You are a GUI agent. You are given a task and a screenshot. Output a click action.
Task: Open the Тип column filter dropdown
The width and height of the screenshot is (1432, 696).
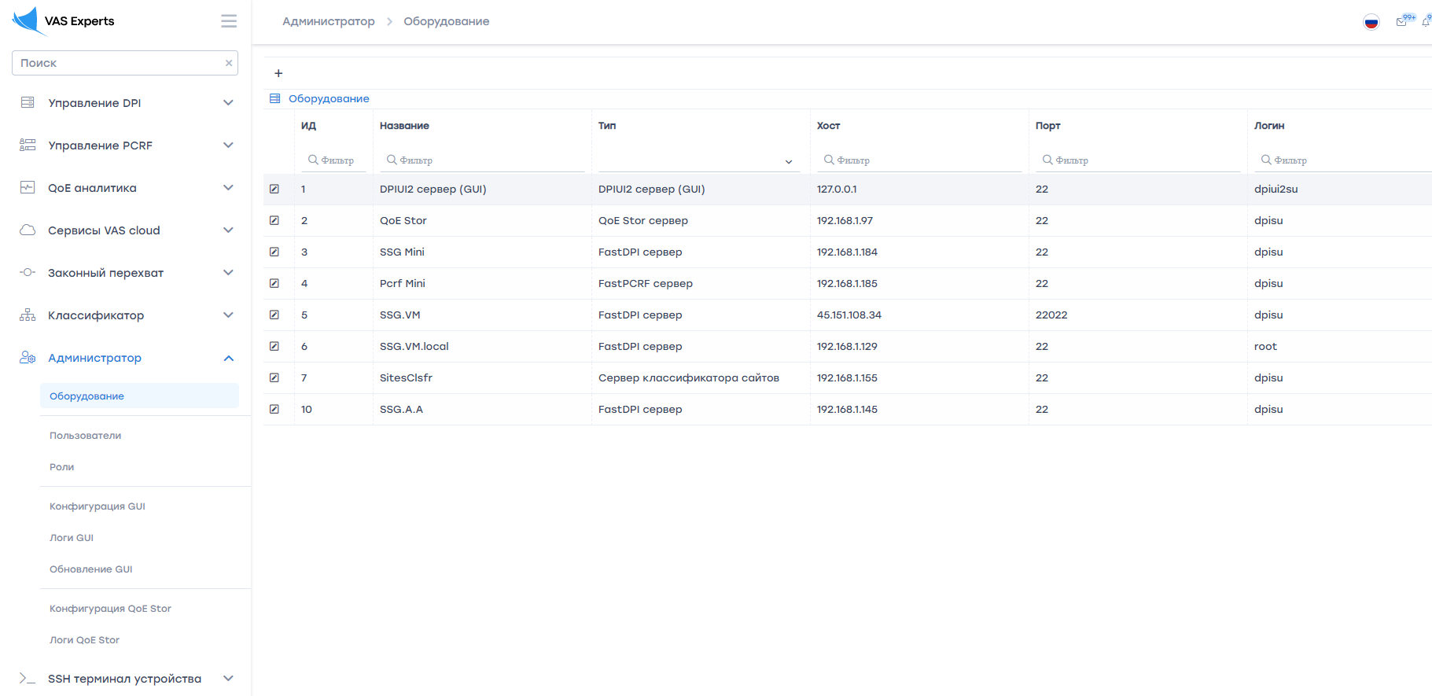[699, 161]
